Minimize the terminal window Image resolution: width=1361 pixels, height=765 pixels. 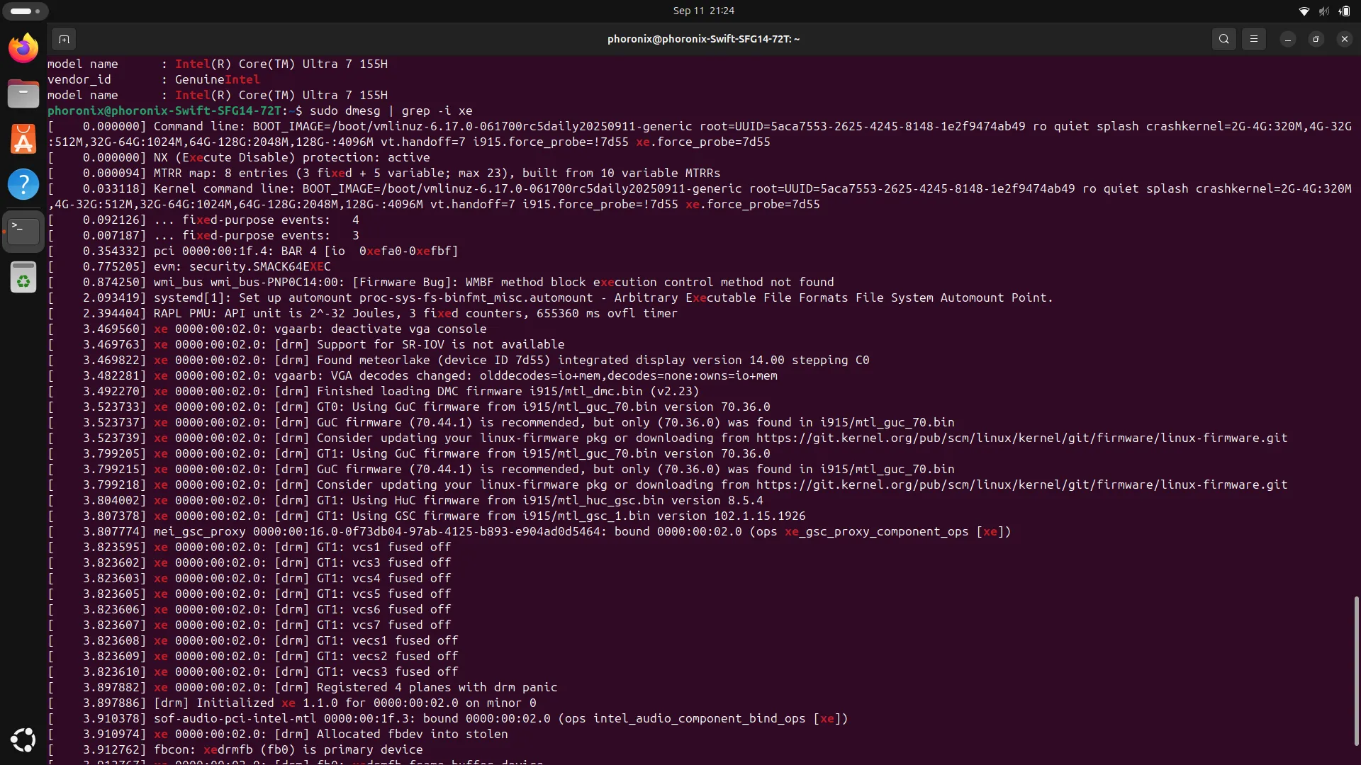click(x=1288, y=39)
